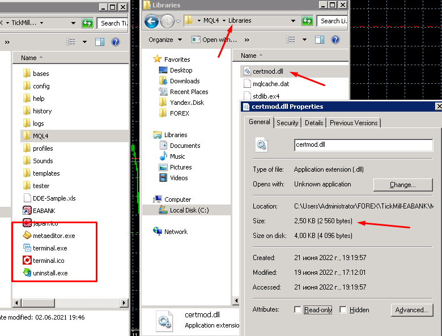Image resolution: width=442 pixels, height=336 pixels.
Task: Sort by Name column in Libraries window
Action: (249, 56)
